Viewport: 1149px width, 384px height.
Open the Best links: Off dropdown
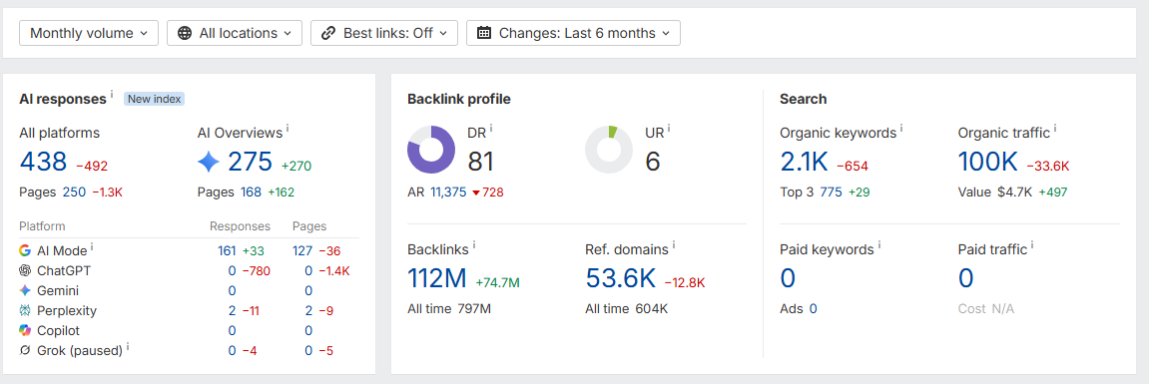click(x=384, y=33)
